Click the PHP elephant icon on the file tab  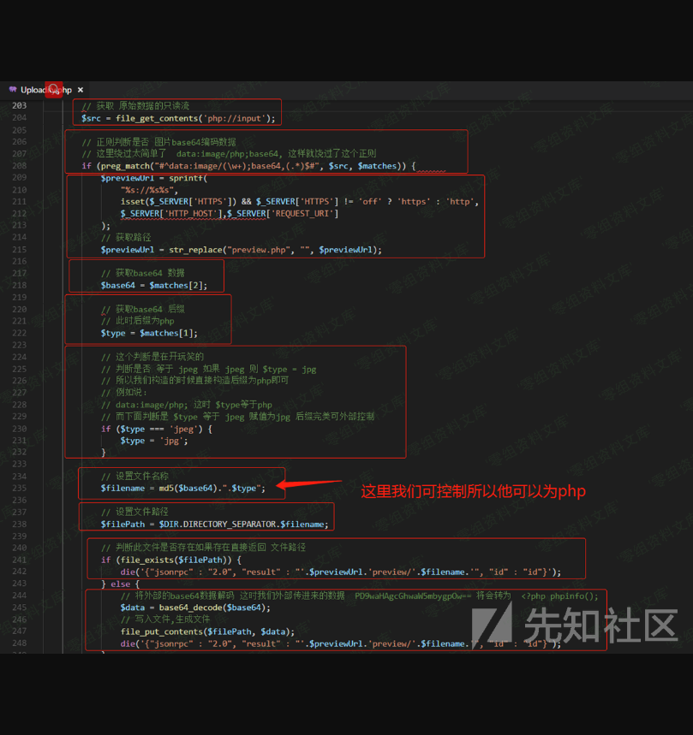click(12, 89)
